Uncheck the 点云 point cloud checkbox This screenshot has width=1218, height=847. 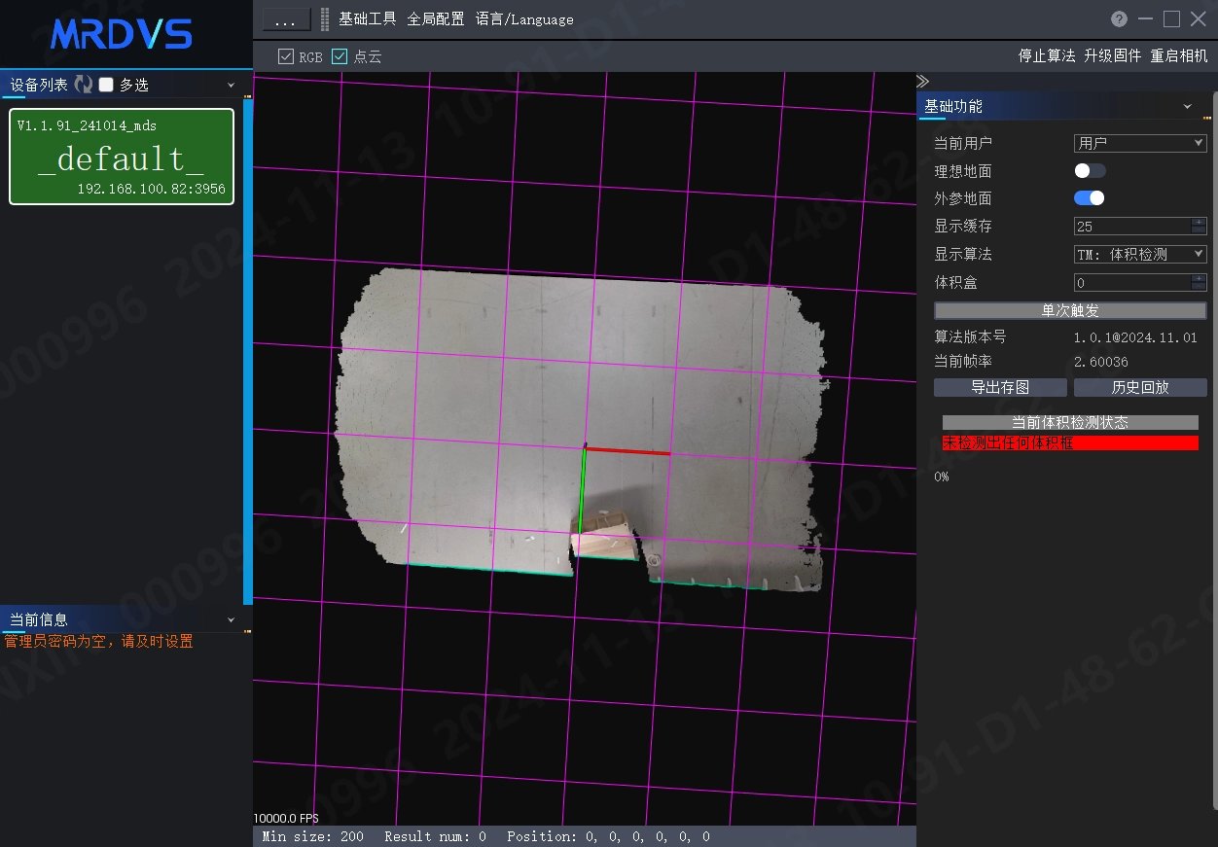pyautogui.click(x=340, y=56)
